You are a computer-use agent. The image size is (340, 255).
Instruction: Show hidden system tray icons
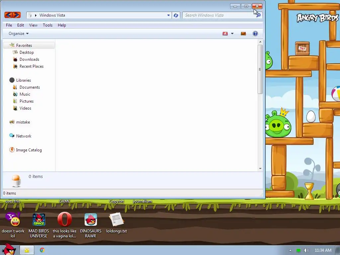coord(290,250)
